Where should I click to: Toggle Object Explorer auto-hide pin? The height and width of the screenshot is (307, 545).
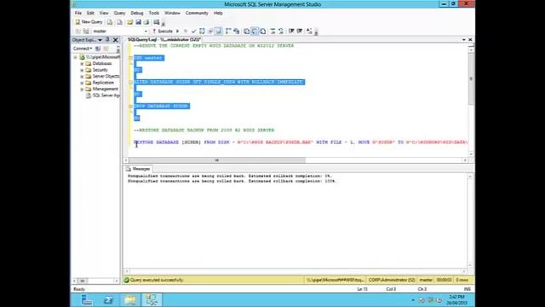pos(108,40)
